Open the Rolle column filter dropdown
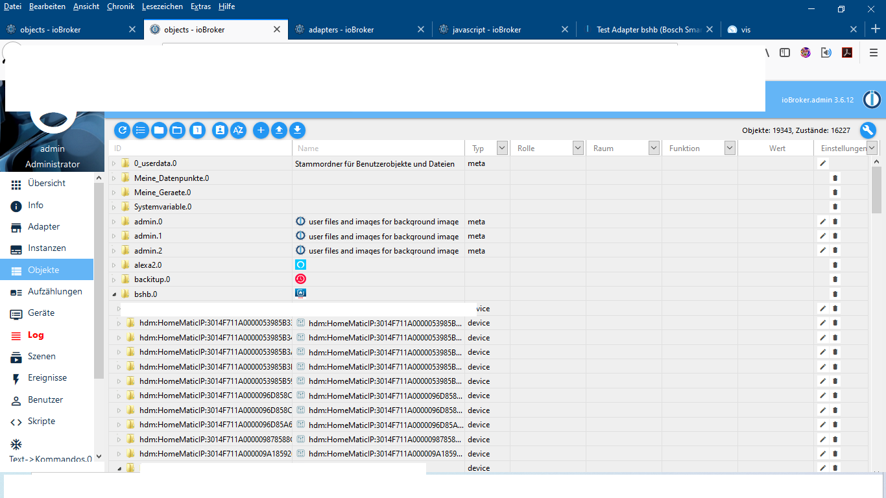This screenshot has width=886, height=498. 578,148
